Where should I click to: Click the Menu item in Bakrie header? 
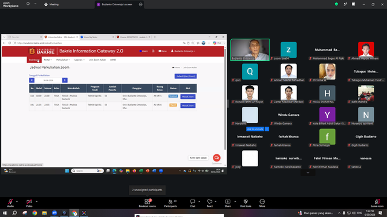click(163, 51)
